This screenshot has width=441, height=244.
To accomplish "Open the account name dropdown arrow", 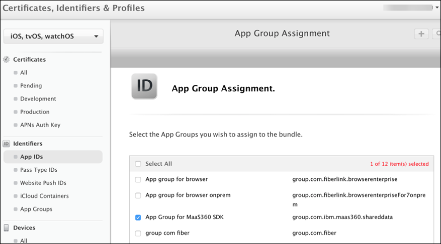I will [x=437, y=8].
